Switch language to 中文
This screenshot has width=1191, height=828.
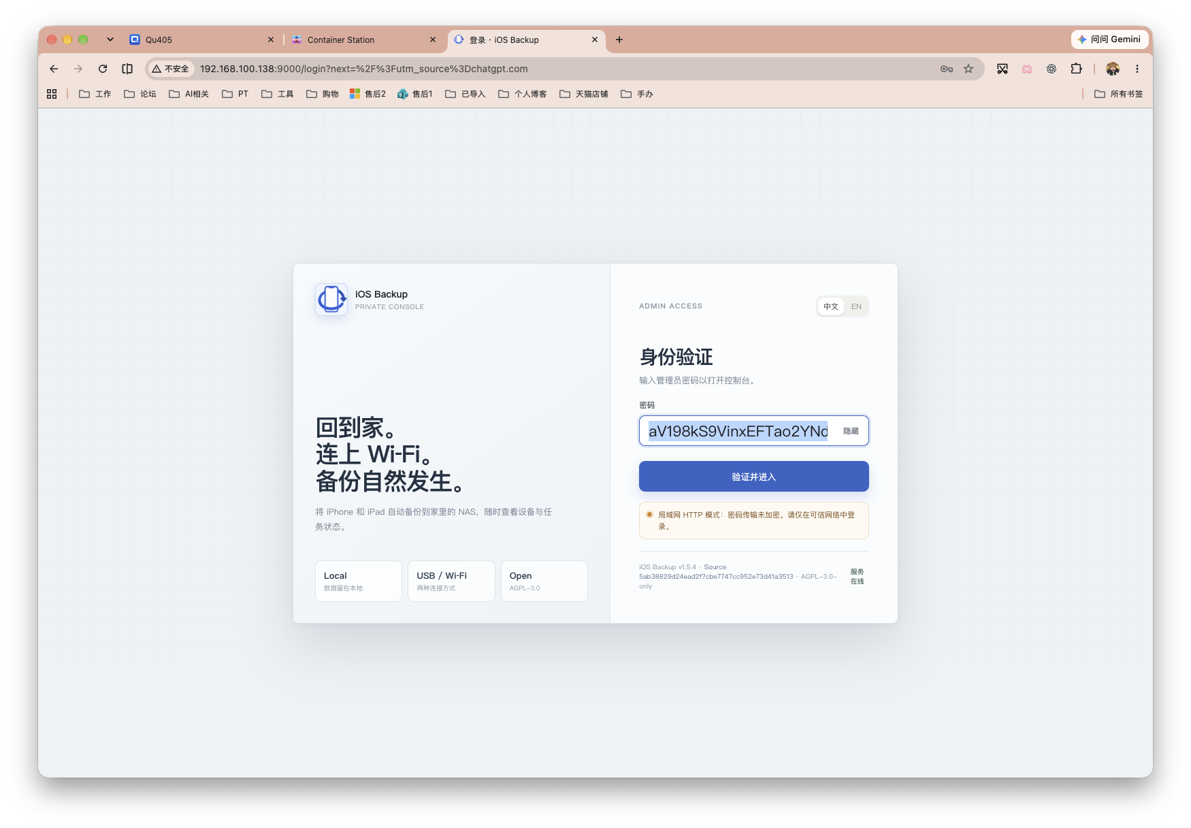point(831,306)
